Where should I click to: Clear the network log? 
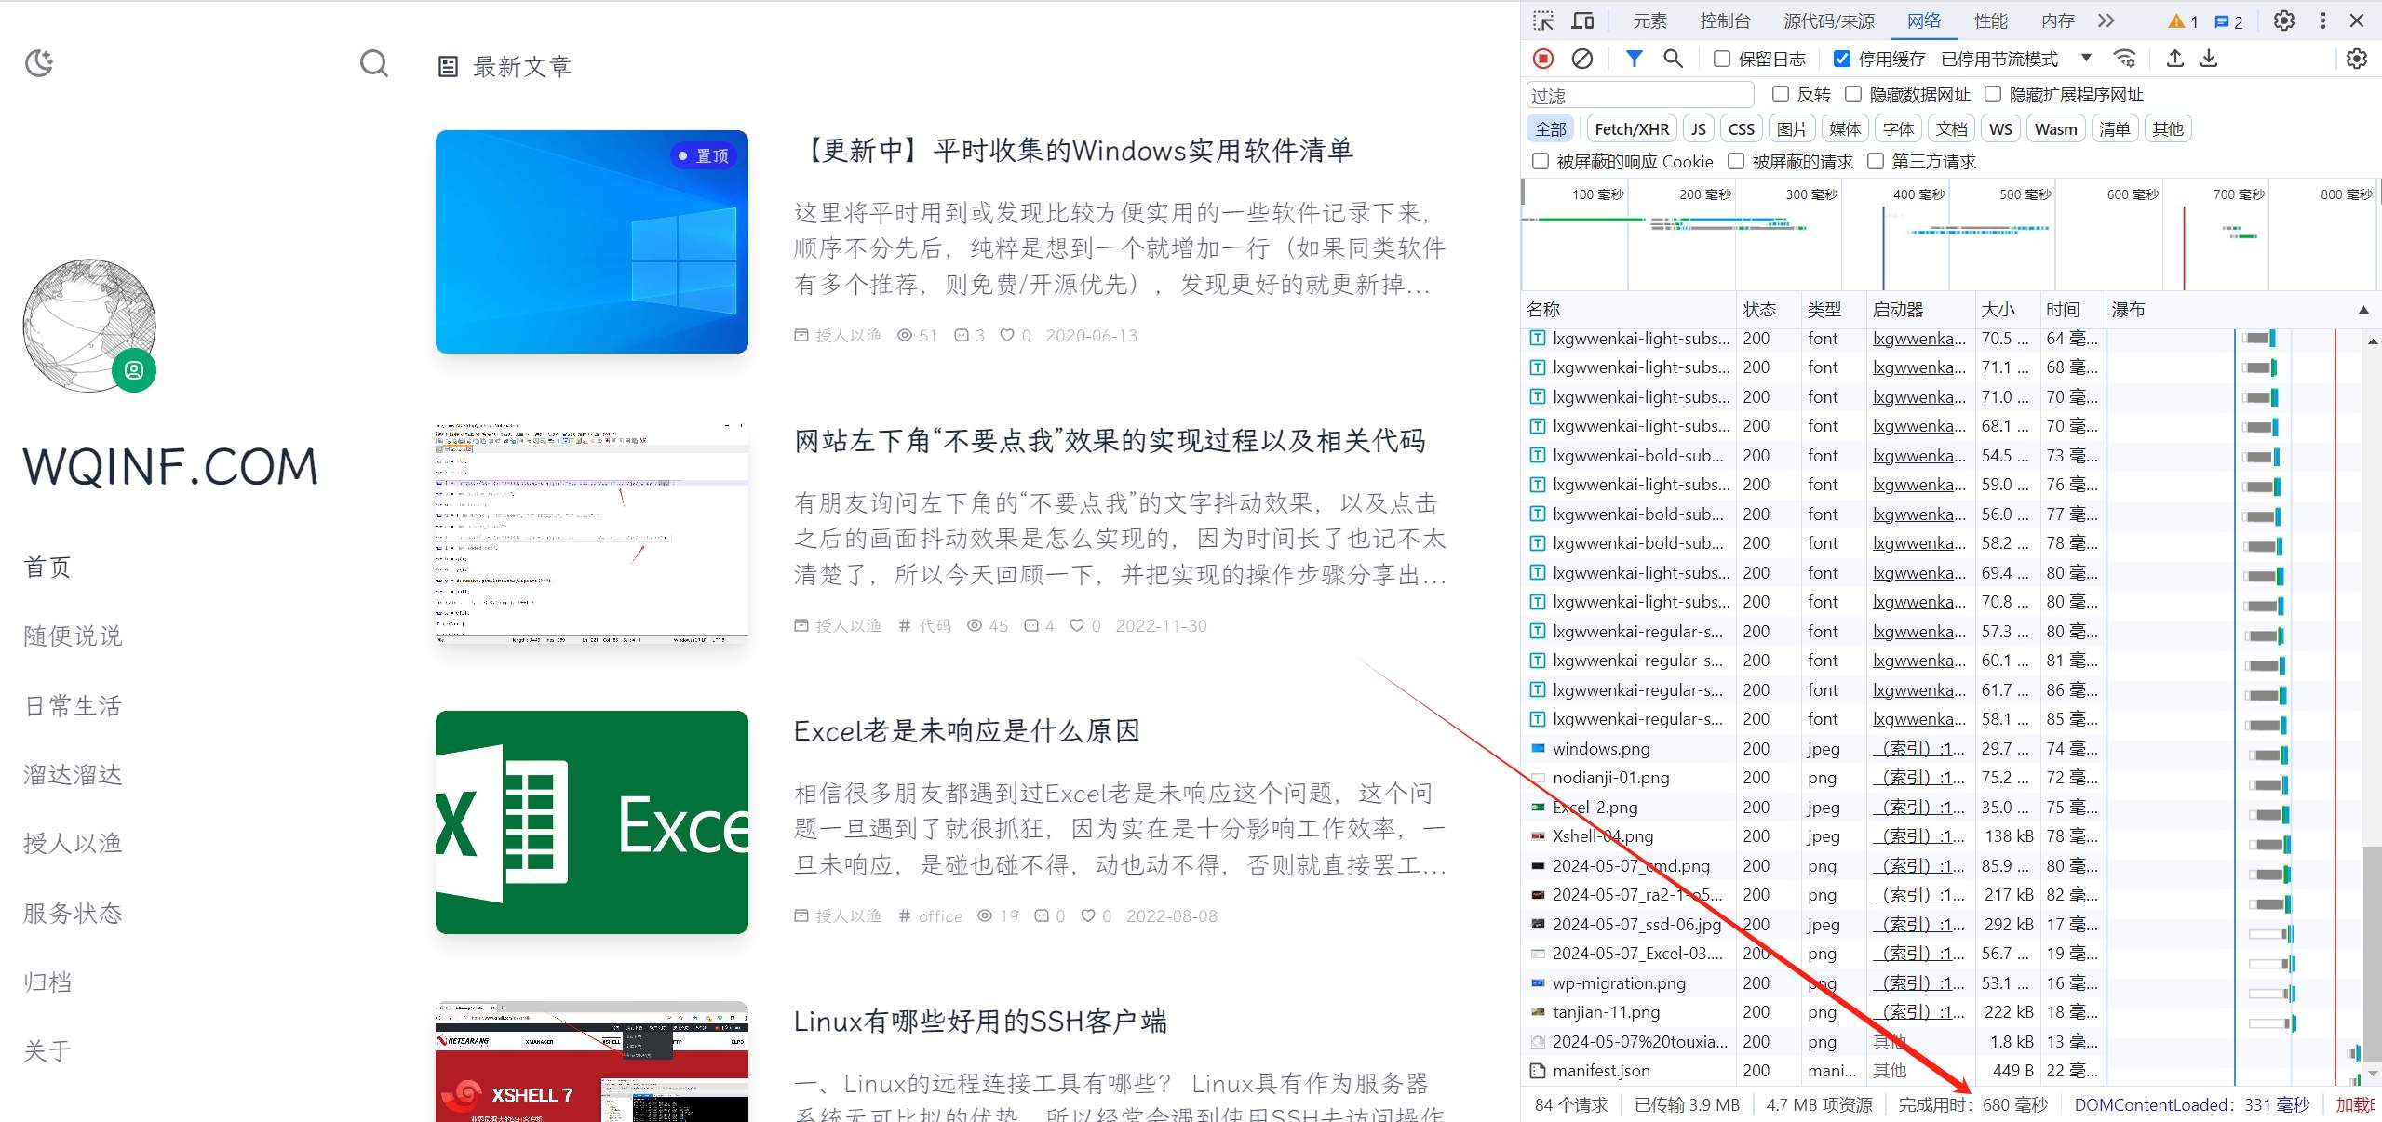point(1581,59)
